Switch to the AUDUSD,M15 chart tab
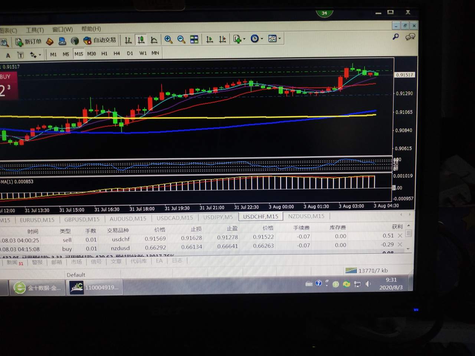The width and height of the screenshot is (475, 356). 128,218
